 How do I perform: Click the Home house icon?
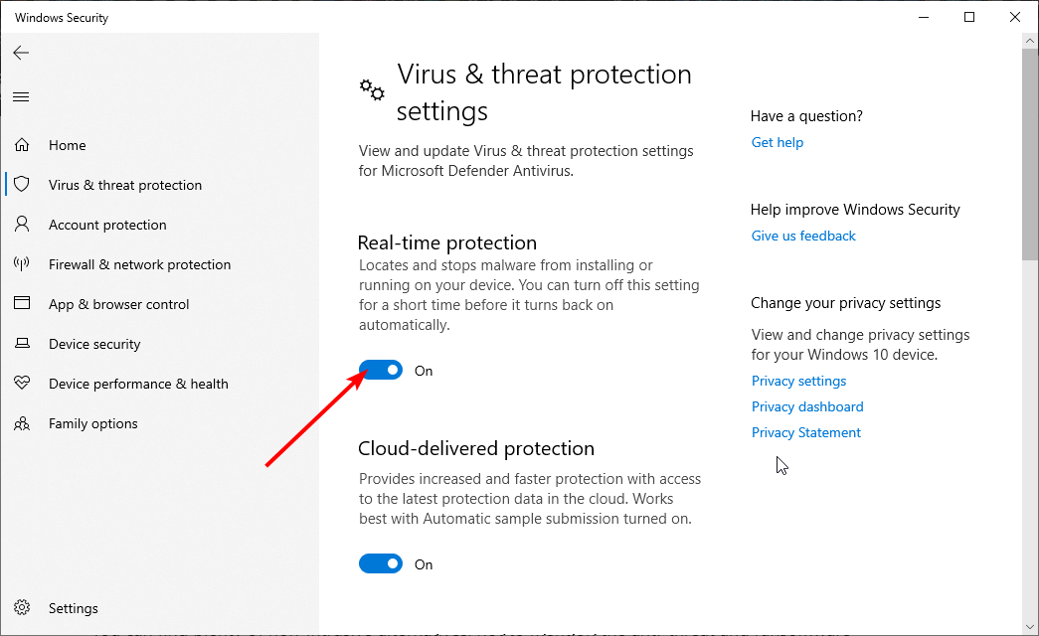pos(22,144)
